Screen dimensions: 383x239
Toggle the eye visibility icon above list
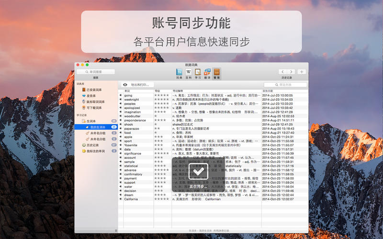click(x=124, y=85)
